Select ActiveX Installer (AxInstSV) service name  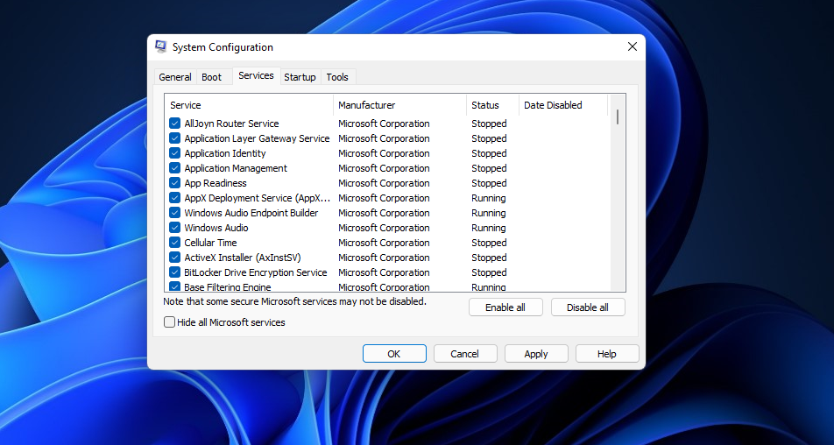243,258
